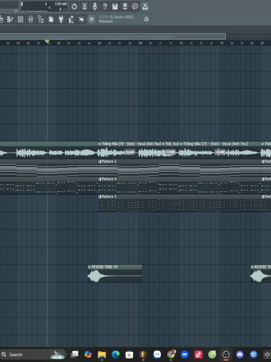
Task: Open the Pattern 4 clip menu icon
Action: 100,179
